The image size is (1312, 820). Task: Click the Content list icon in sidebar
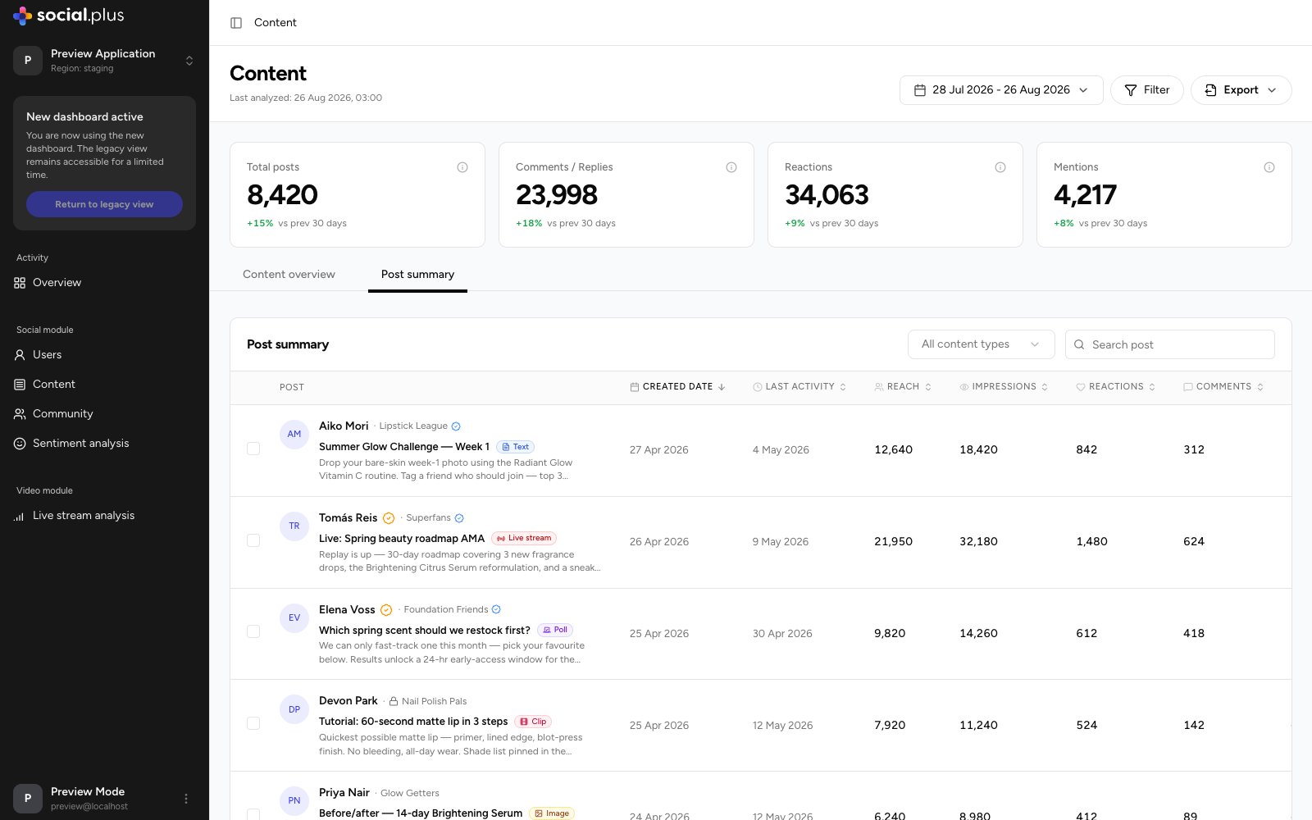(x=20, y=385)
